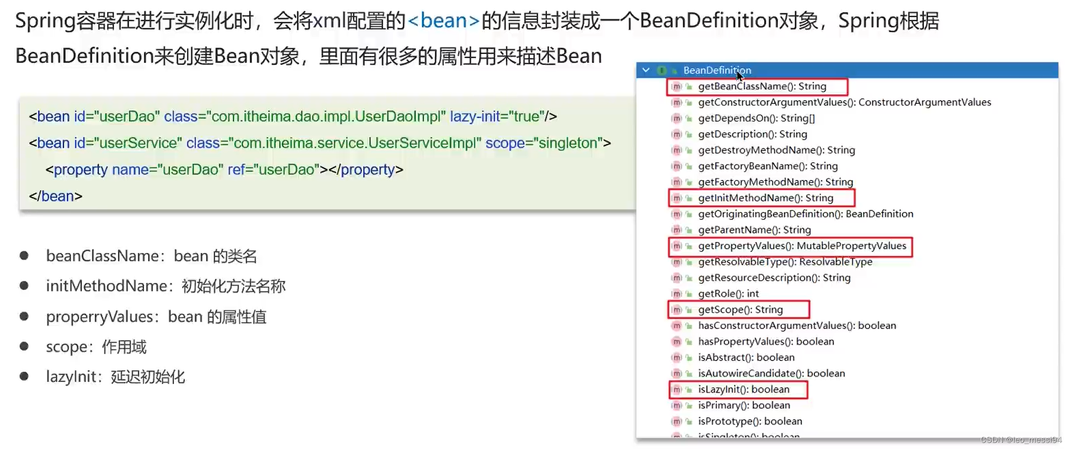1070x449 pixels.
Task: Select getScope(): String method
Action: pos(741,309)
